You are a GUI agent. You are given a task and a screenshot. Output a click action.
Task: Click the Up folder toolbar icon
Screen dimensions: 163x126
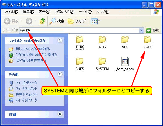point(42,21)
